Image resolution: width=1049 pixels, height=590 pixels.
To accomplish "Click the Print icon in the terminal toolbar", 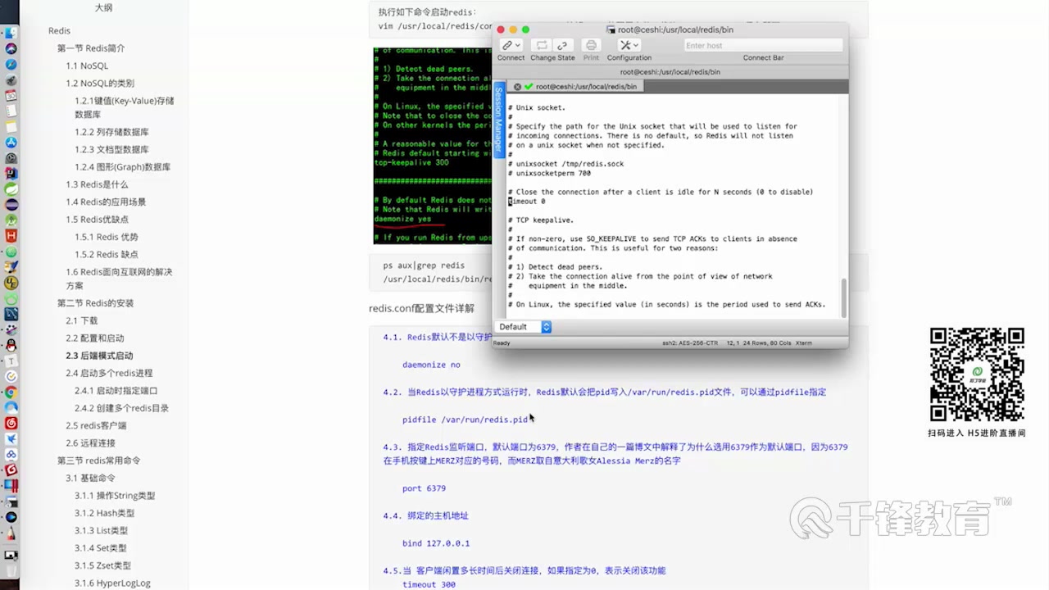I will (x=591, y=45).
